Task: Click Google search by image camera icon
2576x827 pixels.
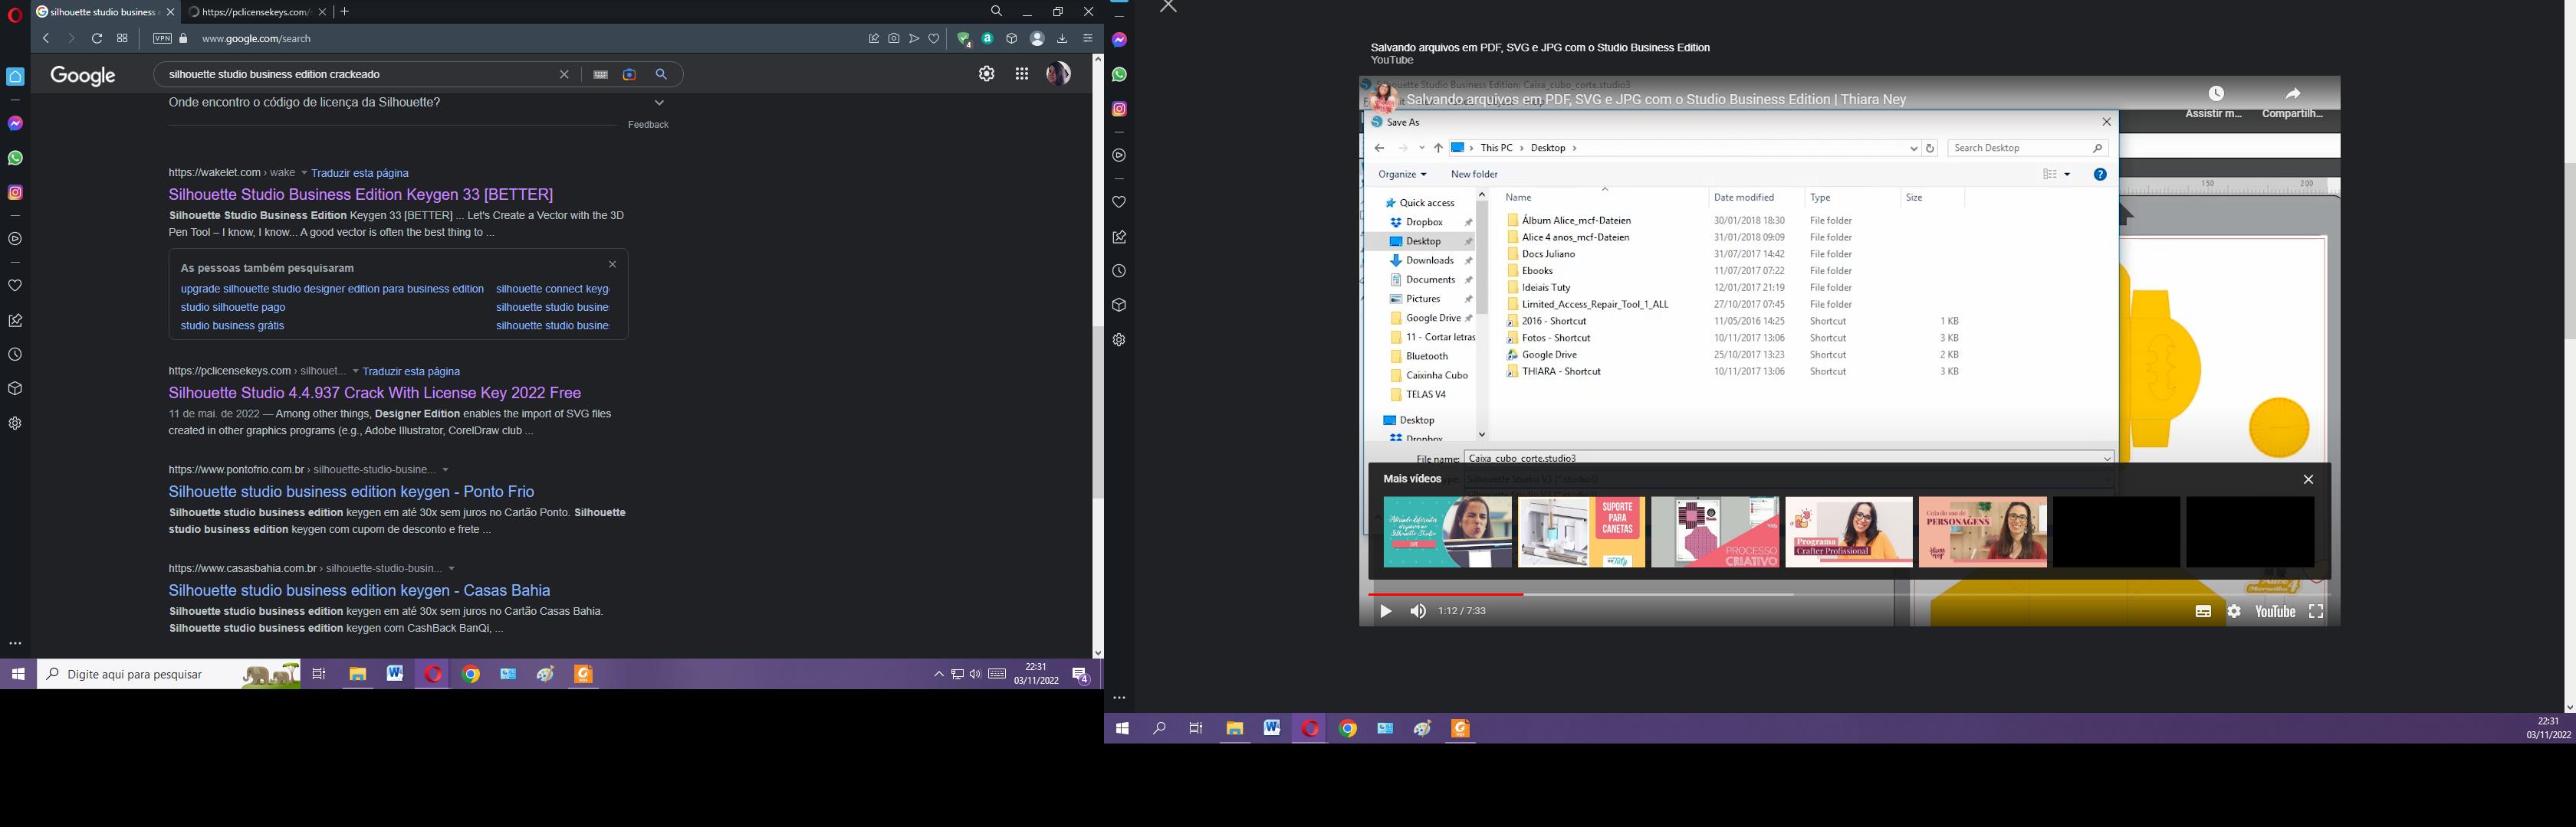Action: [x=629, y=74]
